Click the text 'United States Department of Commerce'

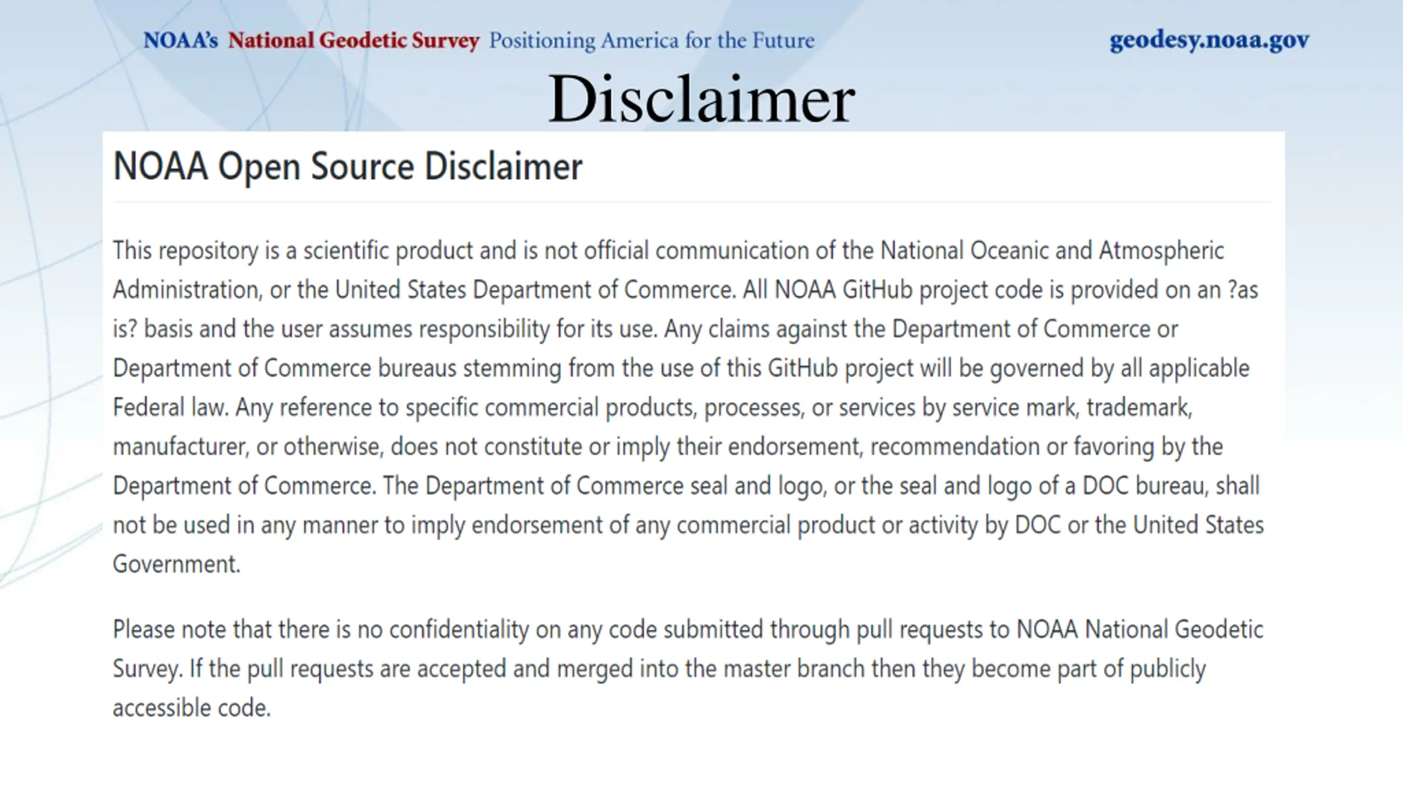click(x=533, y=290)
